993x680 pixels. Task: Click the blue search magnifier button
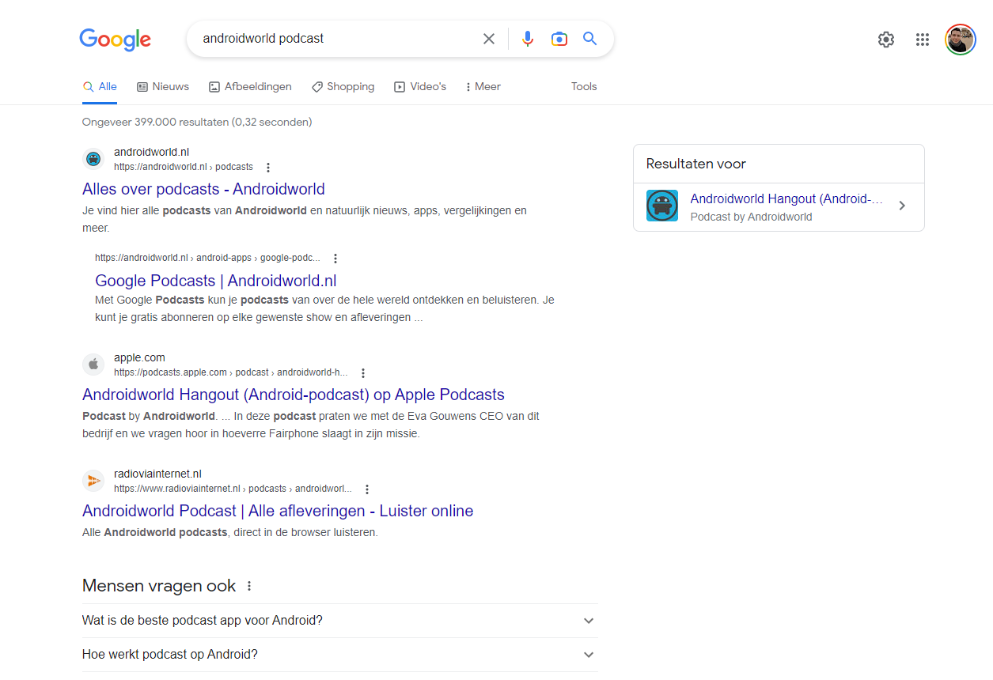(x=590, y=39)
